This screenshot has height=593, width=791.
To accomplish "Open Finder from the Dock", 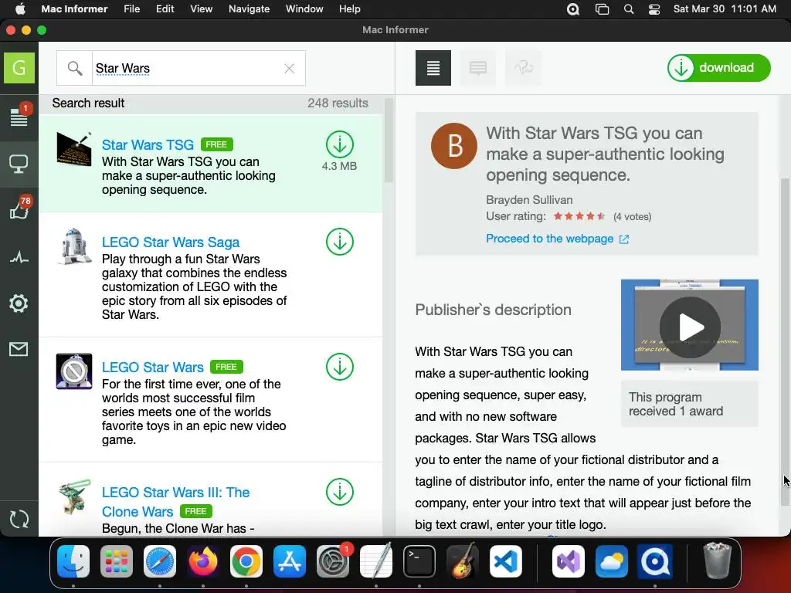I will coord(73,561).
